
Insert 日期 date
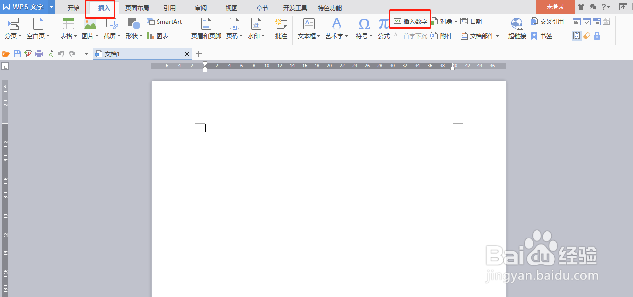[471, 22]
